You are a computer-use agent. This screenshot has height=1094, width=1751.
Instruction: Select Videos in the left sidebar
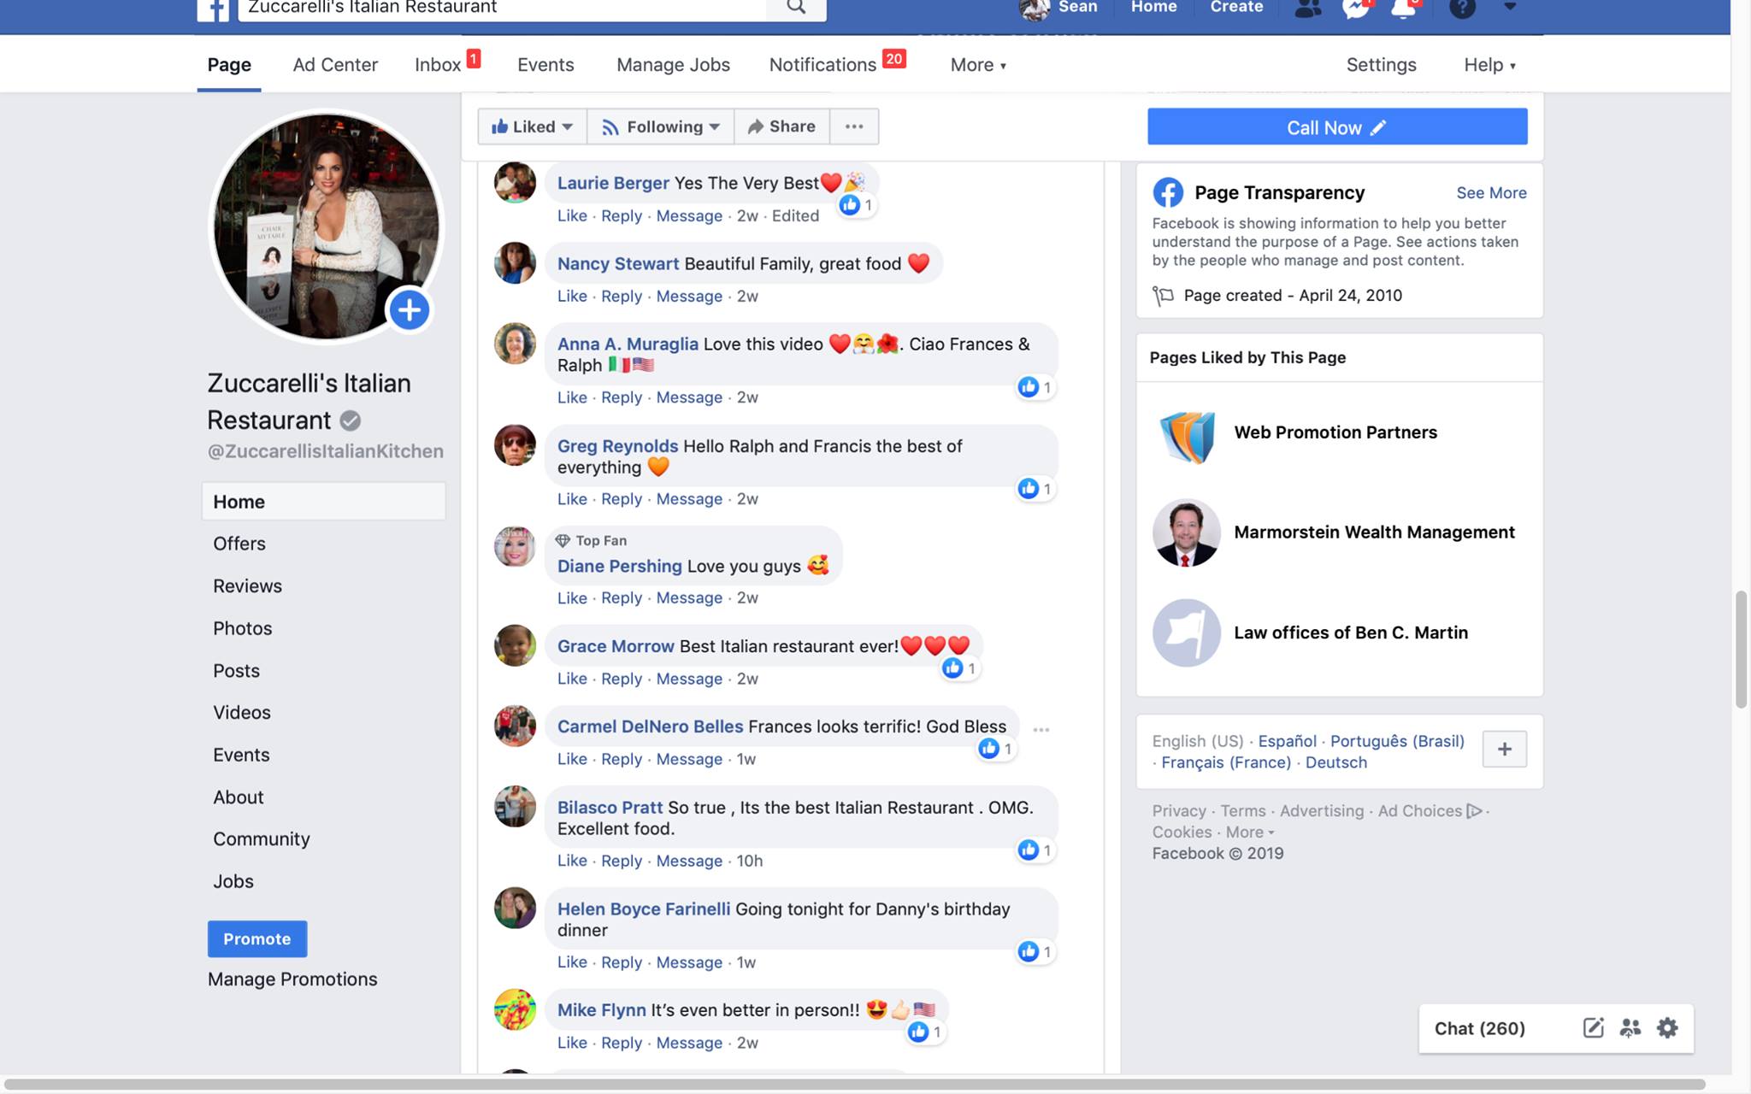242,713
